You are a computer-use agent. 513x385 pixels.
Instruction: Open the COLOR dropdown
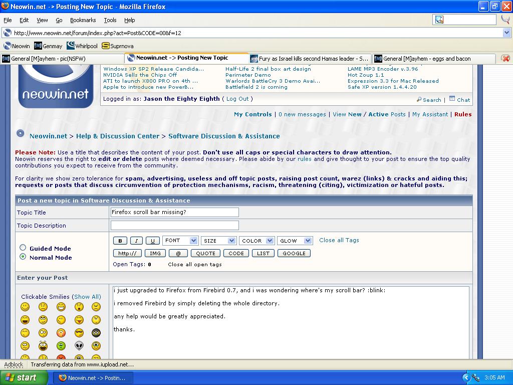[x=256, y=241]
